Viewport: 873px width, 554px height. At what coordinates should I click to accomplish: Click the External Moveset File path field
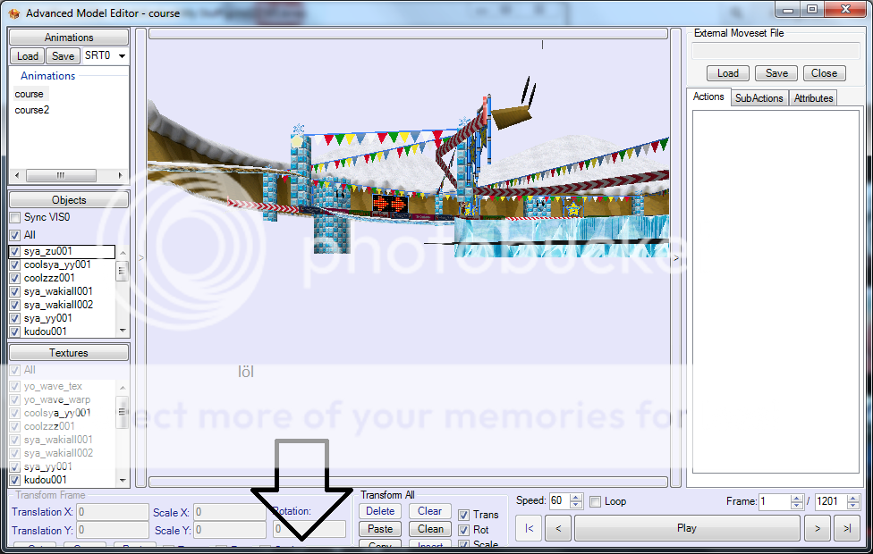tap(776, 51)
